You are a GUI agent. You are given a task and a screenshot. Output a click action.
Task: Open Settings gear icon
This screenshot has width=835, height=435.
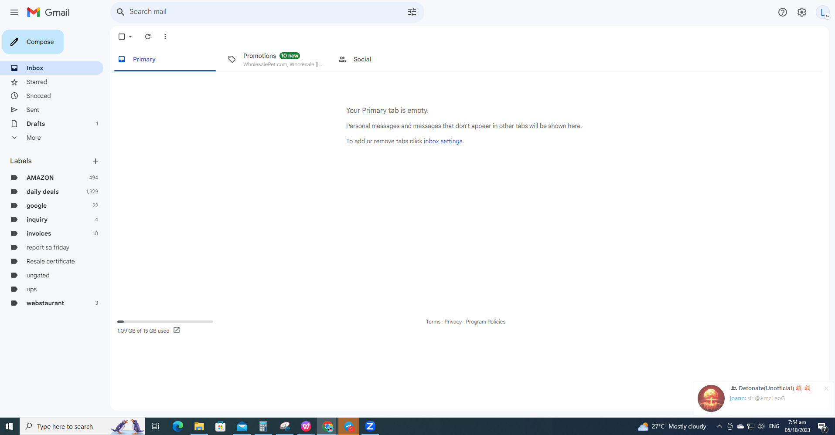click(x=802, y=12)
